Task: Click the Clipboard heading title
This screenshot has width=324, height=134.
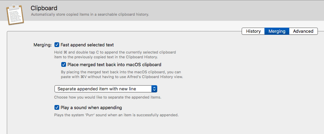Action: click(x=44, y=8)
